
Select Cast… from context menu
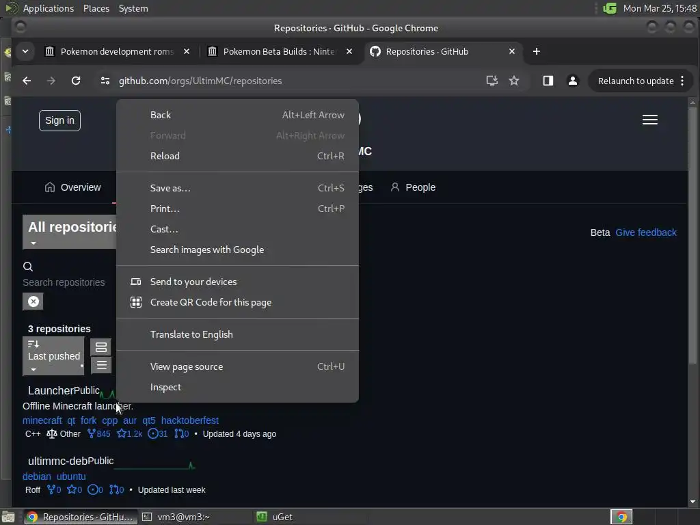pyautogui.click(x=237, y=229)
